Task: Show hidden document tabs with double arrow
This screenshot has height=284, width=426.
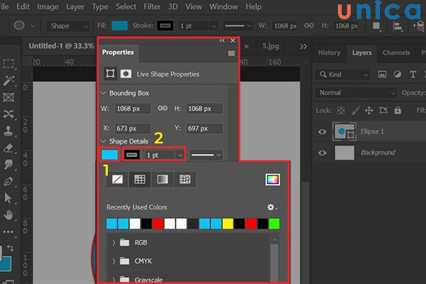Action: 303,46
